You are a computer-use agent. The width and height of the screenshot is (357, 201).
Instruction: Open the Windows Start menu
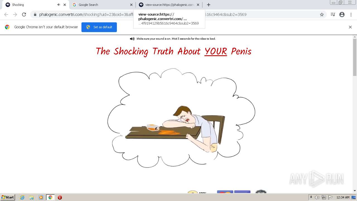point(8,197)
